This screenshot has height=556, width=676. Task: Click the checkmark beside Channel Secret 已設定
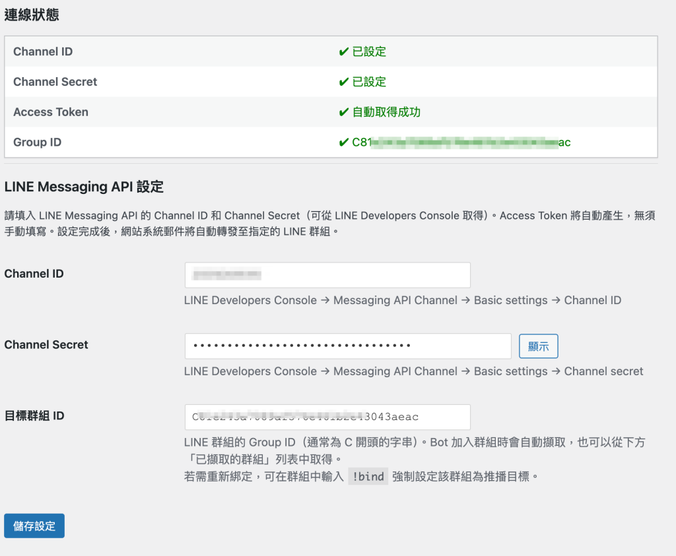343,82
